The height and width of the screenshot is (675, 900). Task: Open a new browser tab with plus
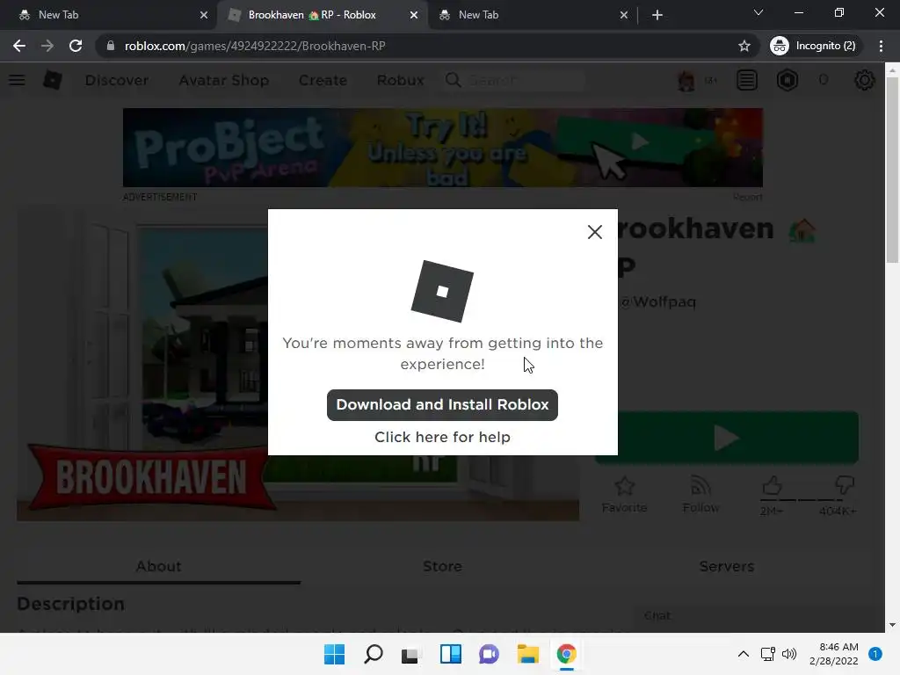pos(657,16)
